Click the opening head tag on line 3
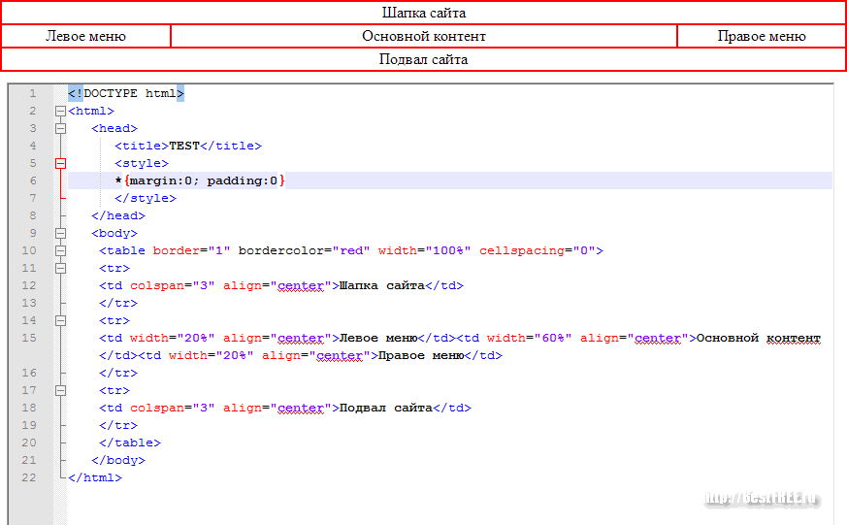Viewport: 847px width, 525px height. click(114, 128)
